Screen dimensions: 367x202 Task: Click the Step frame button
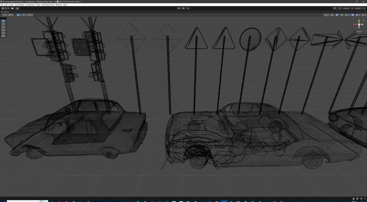point(188,8)
